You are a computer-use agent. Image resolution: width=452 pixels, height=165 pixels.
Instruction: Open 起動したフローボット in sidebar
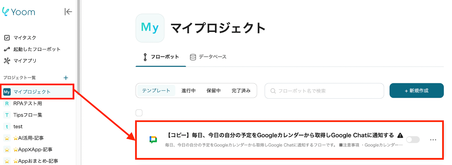coord(37,49)
